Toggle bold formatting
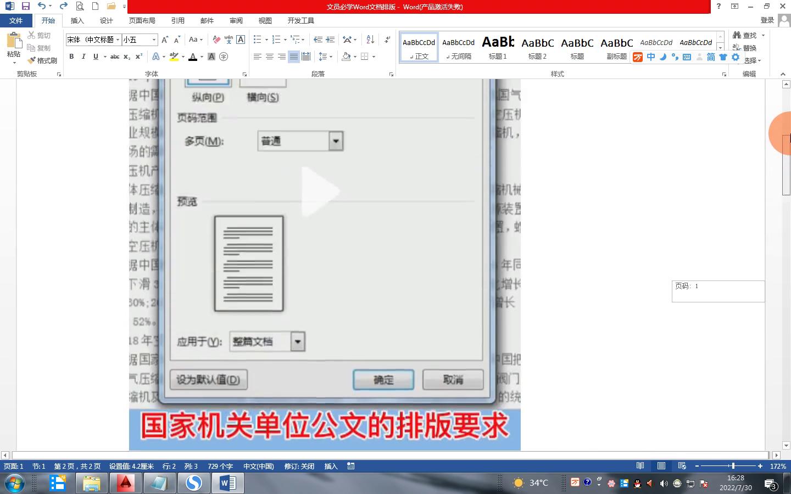The image size is (791, 494). pos(71,57)
